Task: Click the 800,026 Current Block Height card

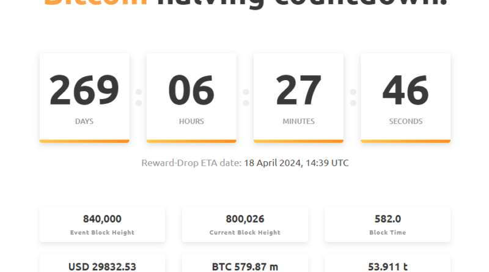Action: 244,224
